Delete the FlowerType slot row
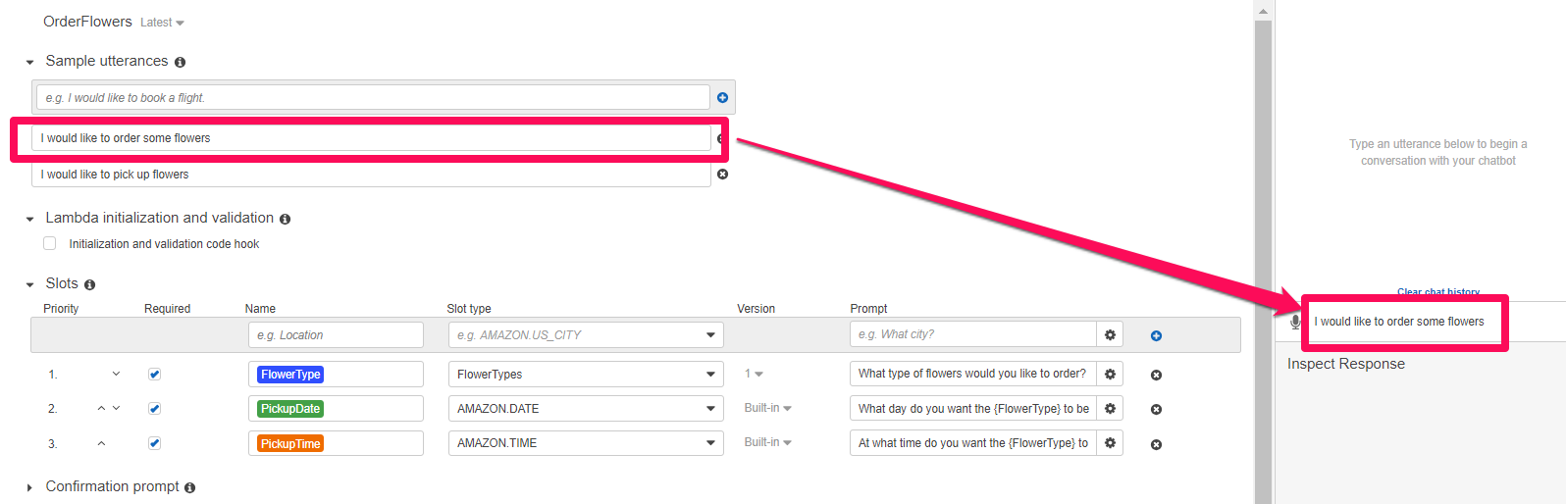Viewport: 1566px width, 504px height. click(x=1156, y=375)
